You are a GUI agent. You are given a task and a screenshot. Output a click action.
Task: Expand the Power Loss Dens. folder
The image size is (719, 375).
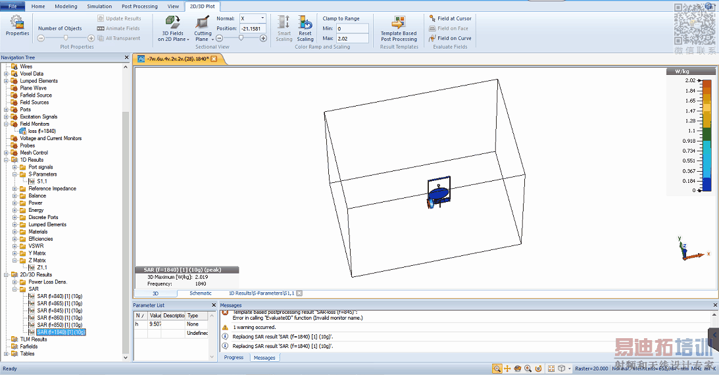[x=14, y=282]
